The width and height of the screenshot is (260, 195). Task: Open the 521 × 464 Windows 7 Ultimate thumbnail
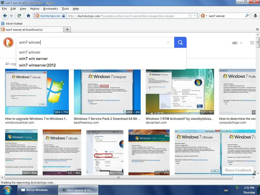62,152
